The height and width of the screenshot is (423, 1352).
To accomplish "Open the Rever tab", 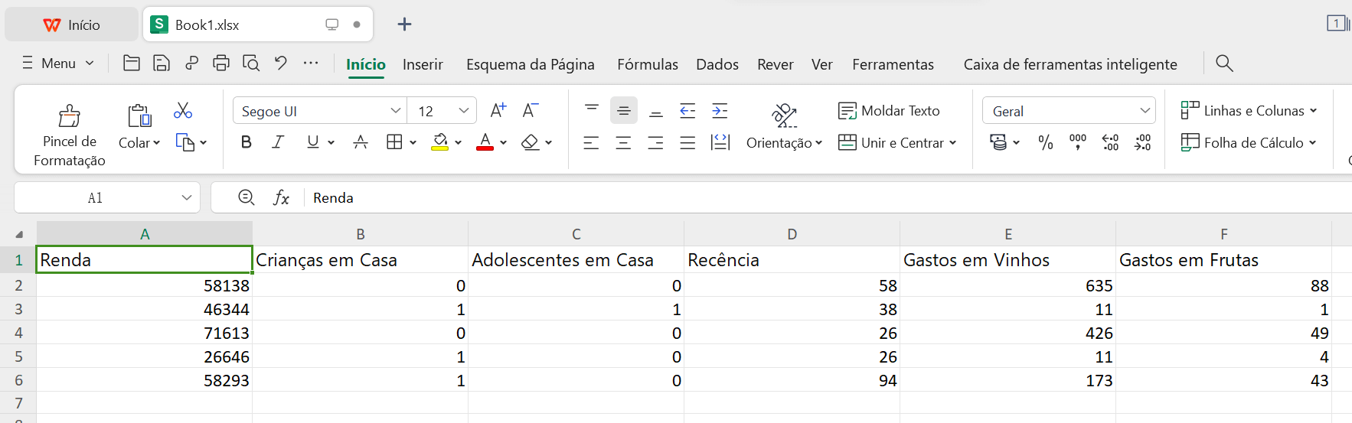I will point(776,64).
